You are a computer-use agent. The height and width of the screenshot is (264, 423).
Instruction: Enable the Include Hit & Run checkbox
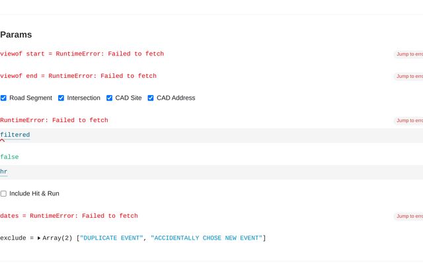coord(3,193)
